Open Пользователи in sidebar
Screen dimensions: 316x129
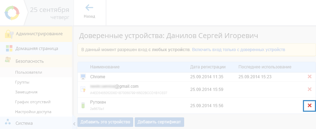(29, 72)
